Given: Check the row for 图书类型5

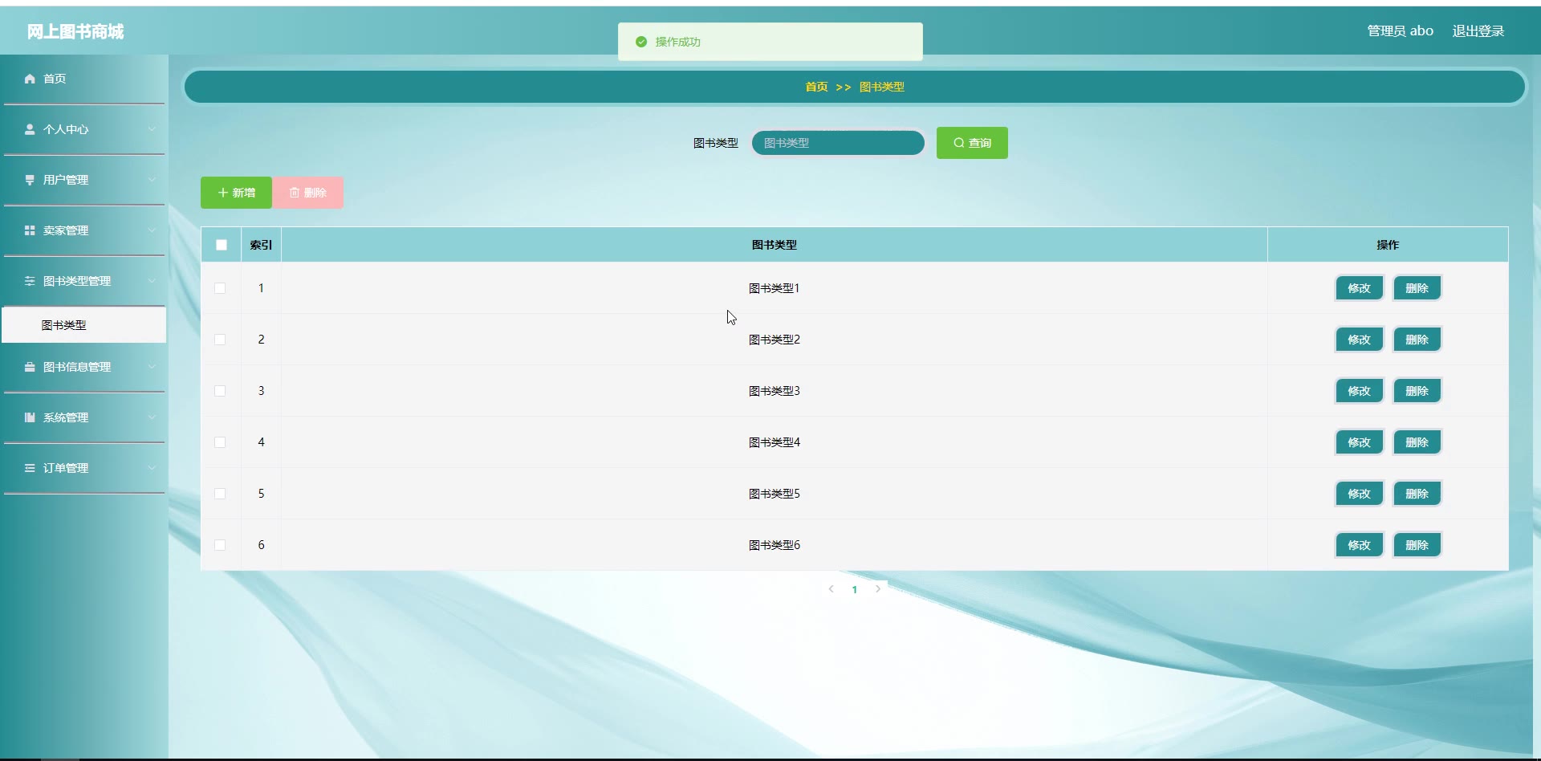Looking at the screenshot, I should tap(220, 494).
